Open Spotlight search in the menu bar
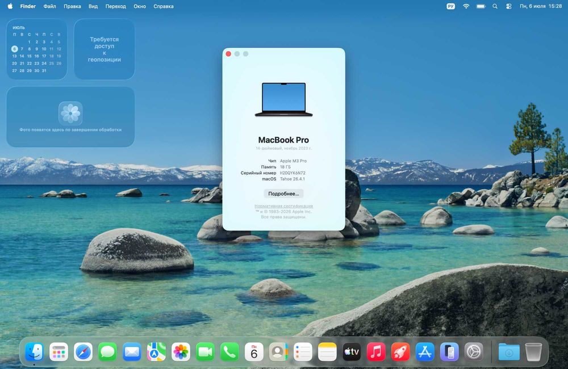 tap(495, 6)
